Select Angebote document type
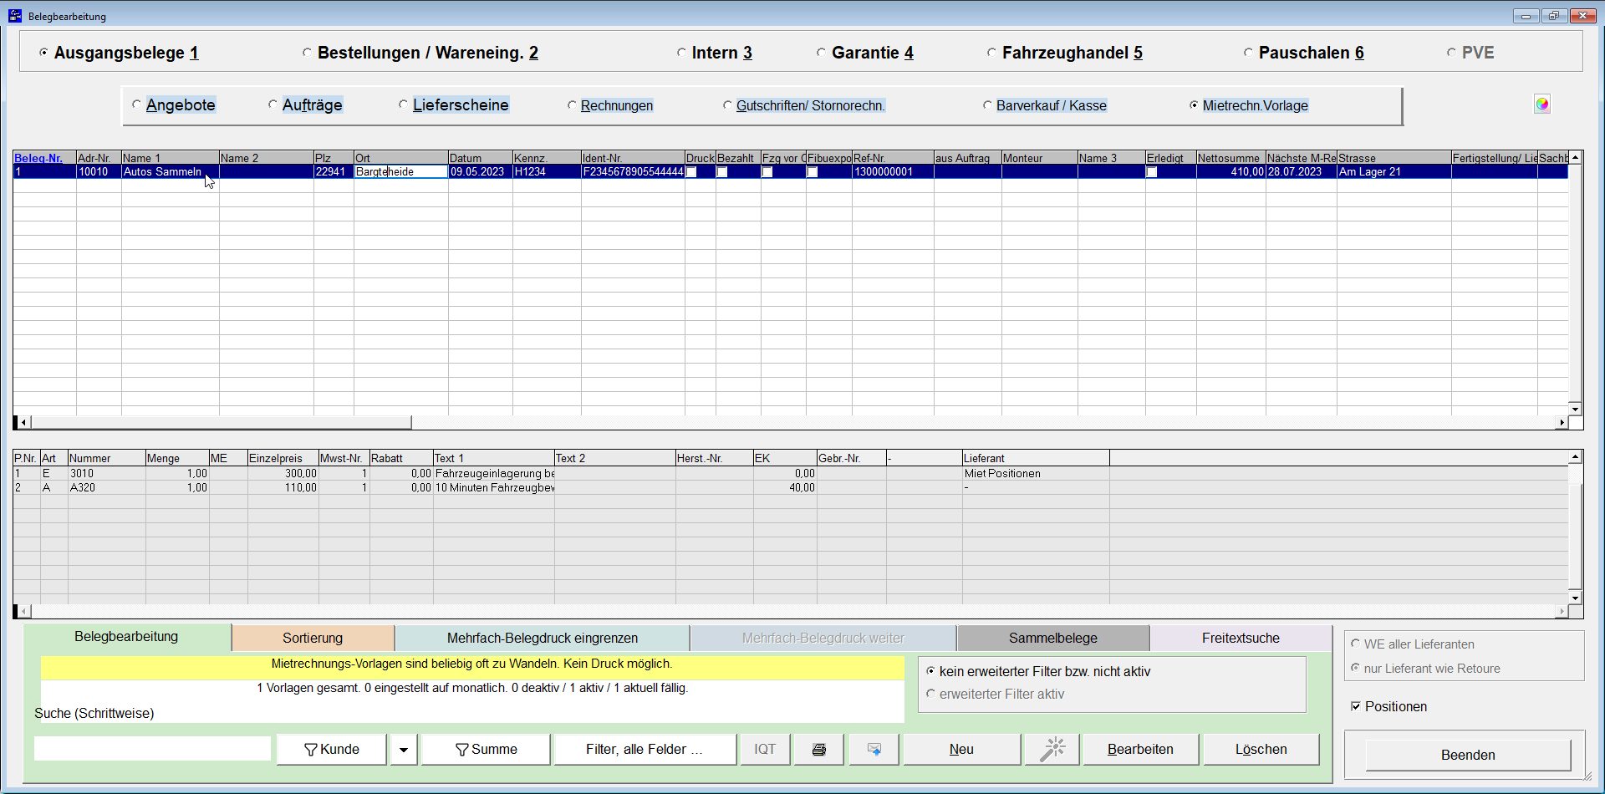 [x=174, y=105]
